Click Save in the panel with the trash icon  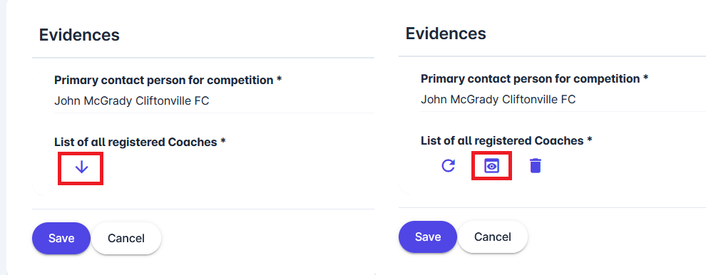[428, 237]
